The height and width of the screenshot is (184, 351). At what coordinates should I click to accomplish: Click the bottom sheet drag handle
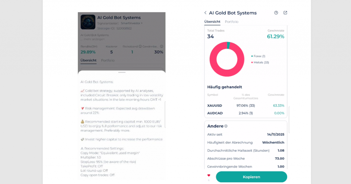click(122, 72)
